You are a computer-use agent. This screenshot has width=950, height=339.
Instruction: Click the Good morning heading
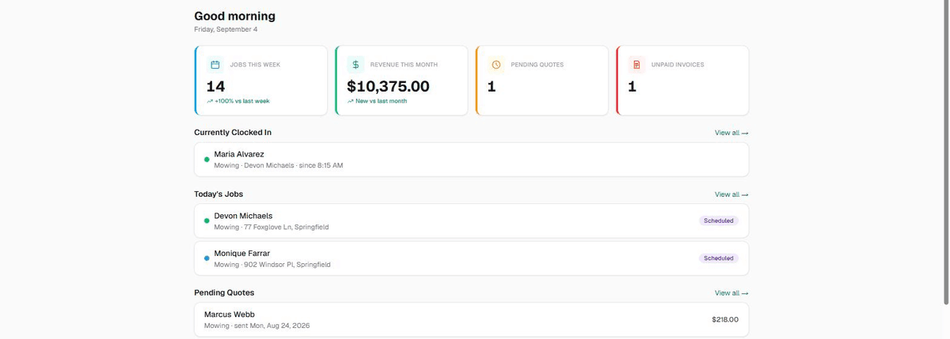[235, 16]
